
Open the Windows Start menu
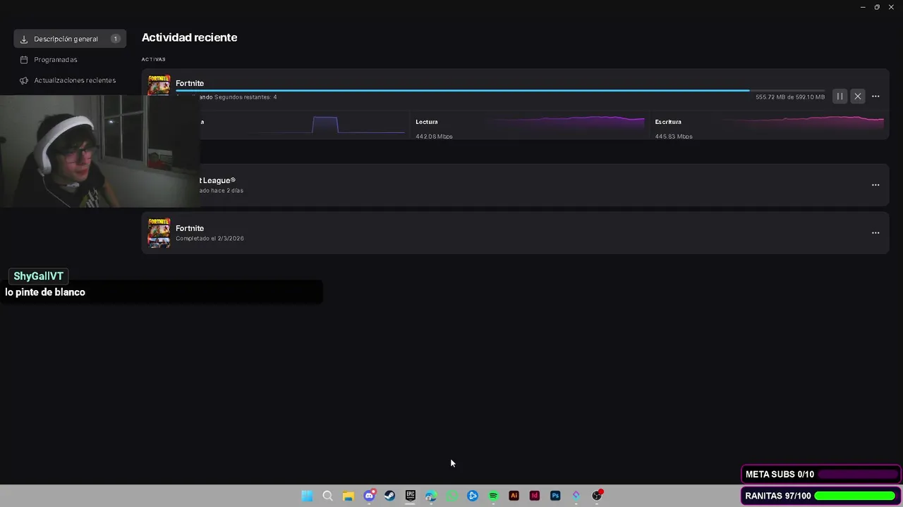[x=307, y=496]
